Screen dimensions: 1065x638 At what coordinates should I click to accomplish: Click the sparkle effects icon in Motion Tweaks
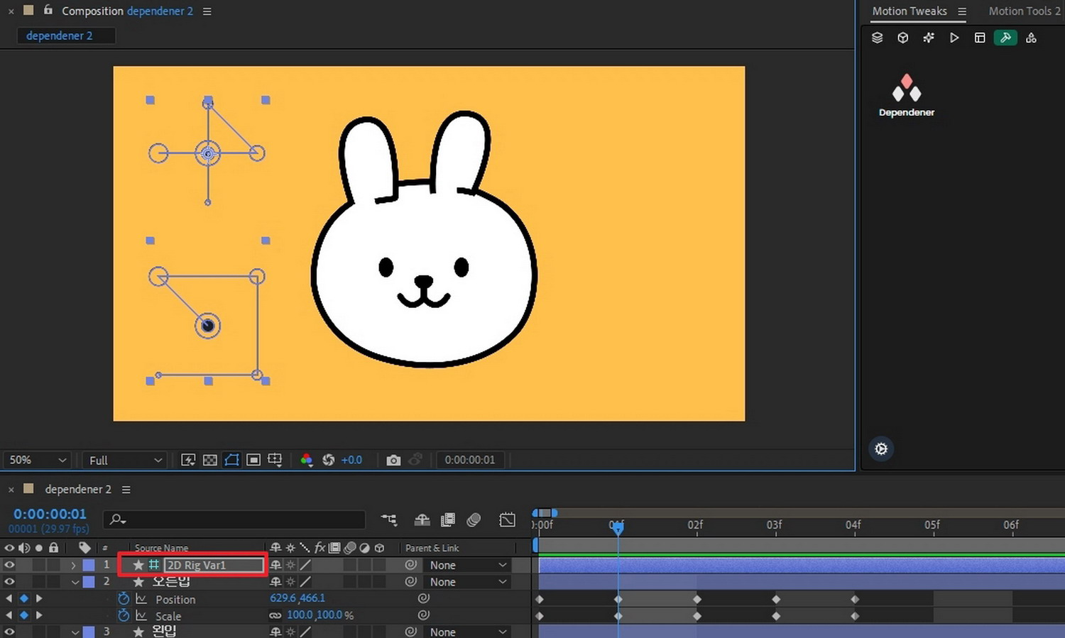click(x=929, y=38)
